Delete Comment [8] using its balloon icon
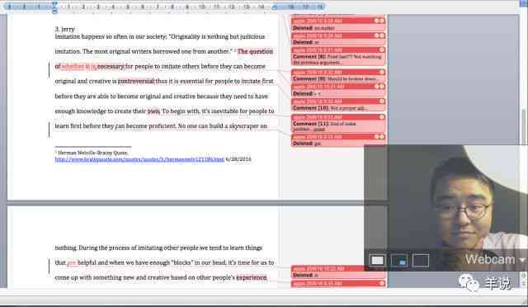The height and width of the screenshot is (307, 528). (382, 50)
